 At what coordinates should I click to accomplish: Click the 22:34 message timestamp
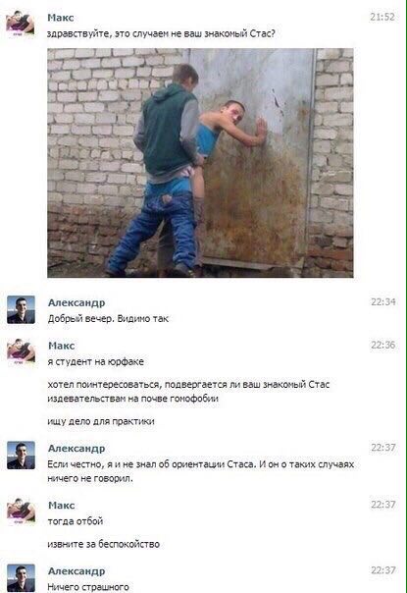tap(383, 301)
